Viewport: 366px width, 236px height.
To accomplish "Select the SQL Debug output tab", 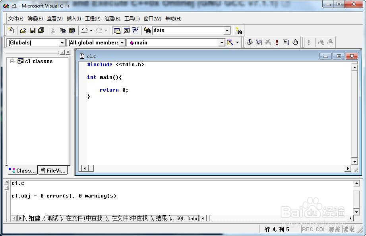I will [187, 218].
